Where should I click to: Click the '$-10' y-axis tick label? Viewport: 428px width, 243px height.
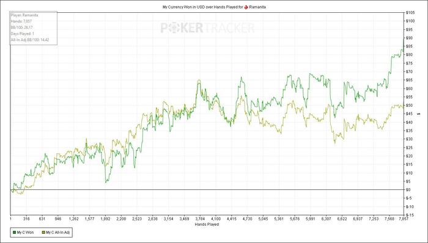(410, 206)
